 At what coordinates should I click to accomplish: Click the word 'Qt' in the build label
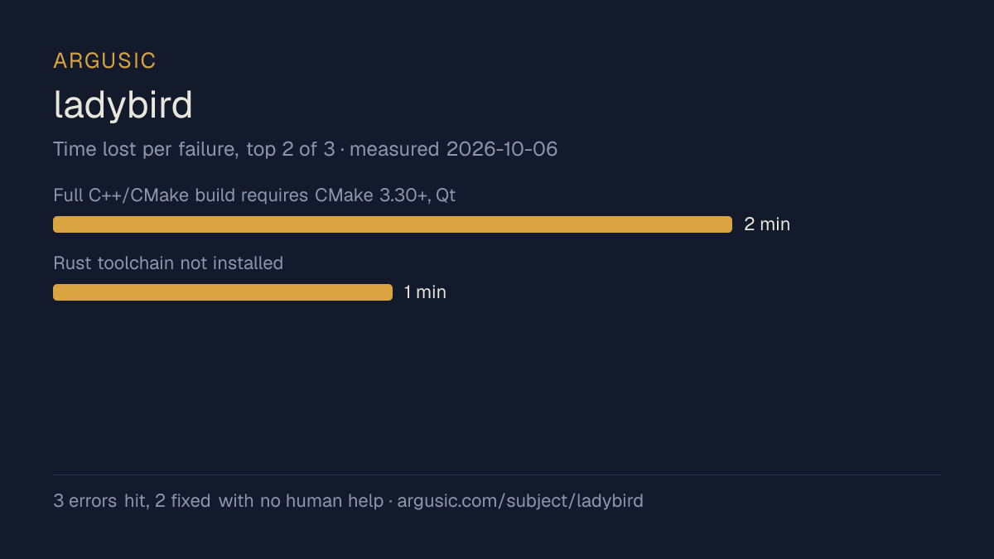[446, 195]
